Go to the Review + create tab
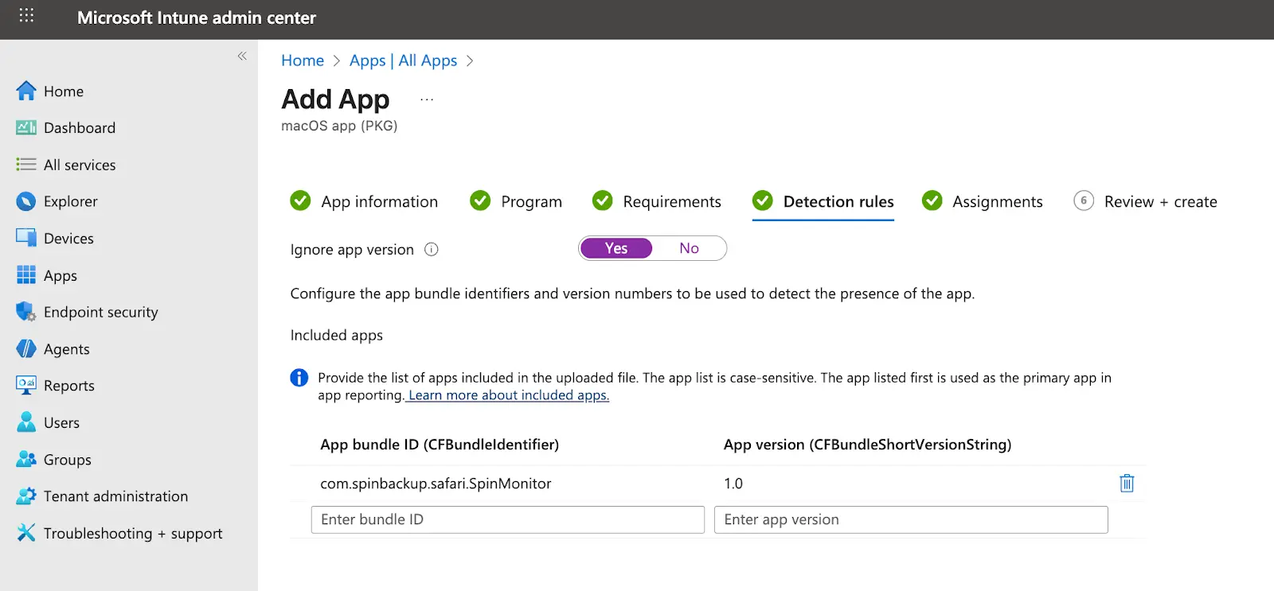The image size is (1274, 591). click(x=1159, y=202)
